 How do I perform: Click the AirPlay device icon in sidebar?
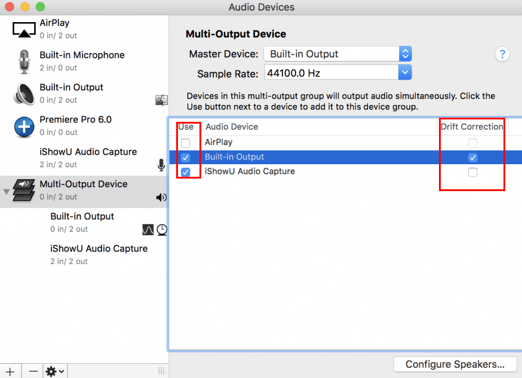24,29
